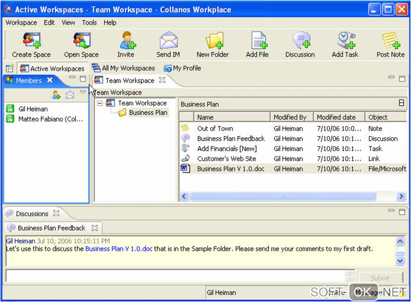Maximize the Team Workspace editor pane
The width and height of the screenshot is (411, 302).
[402, 79]
